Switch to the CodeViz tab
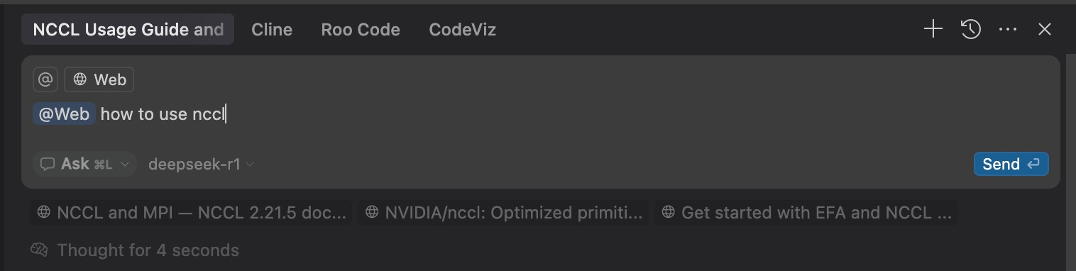Viewport: 1076px width, 271px height. pos(463,30)
